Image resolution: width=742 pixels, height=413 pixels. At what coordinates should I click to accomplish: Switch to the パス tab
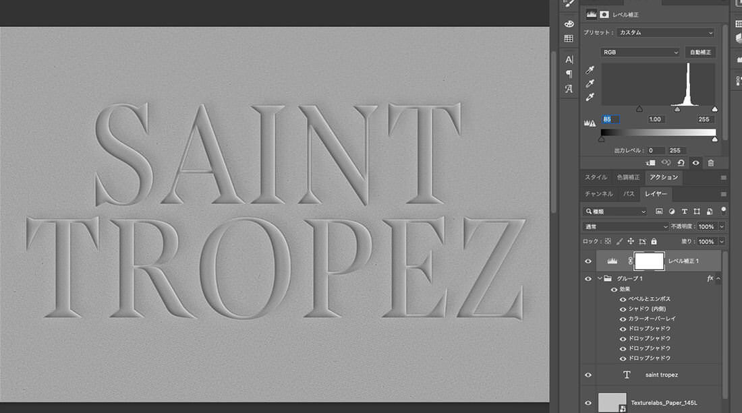click(629, 194)
